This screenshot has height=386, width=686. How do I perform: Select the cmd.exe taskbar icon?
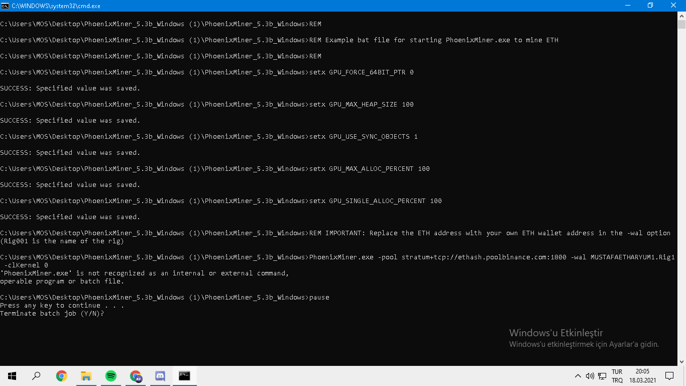[185, 376]
